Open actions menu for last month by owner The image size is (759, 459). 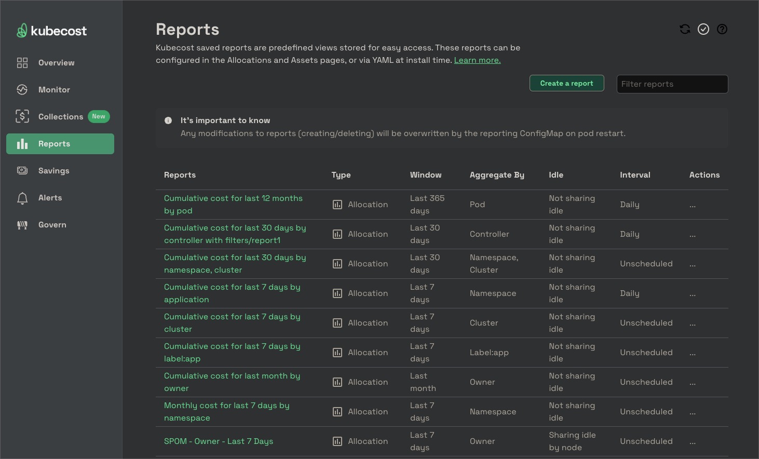[693, 384]
